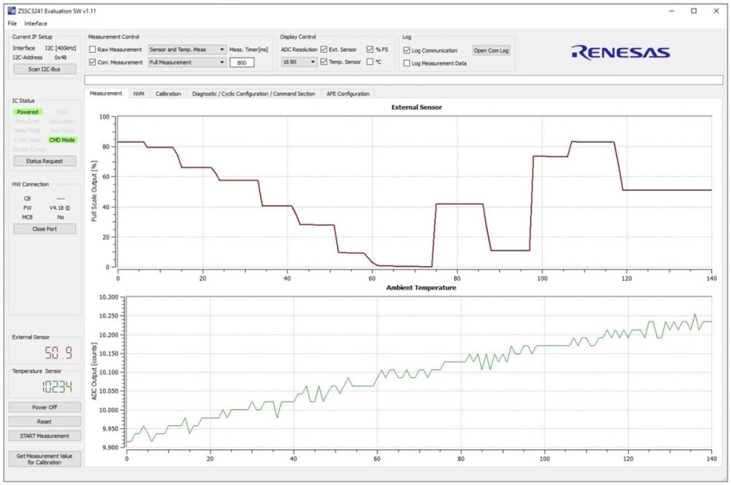Toggle the Temp. Sensor checkbox
Screen dimensions: 731x486
[x=324, y=62]
